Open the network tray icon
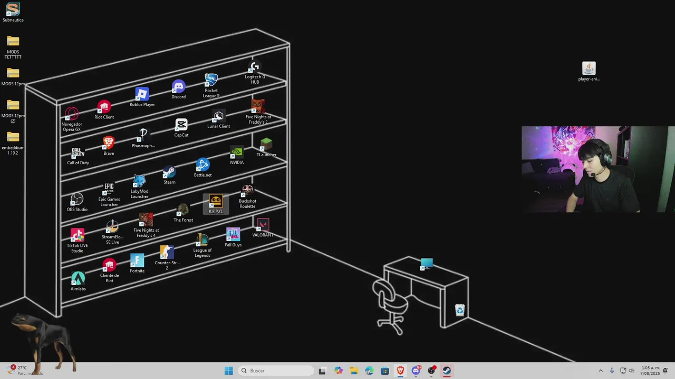This screenshot has height=379, width=675. (x=623, y=371)
